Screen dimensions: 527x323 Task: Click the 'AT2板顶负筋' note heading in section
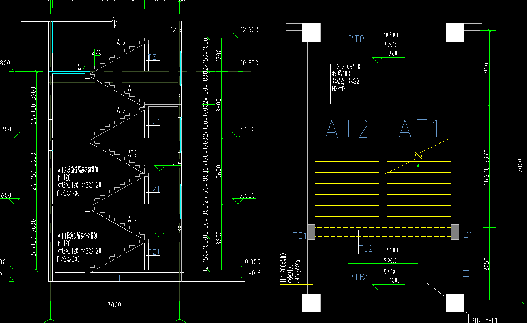click(77, 170)
